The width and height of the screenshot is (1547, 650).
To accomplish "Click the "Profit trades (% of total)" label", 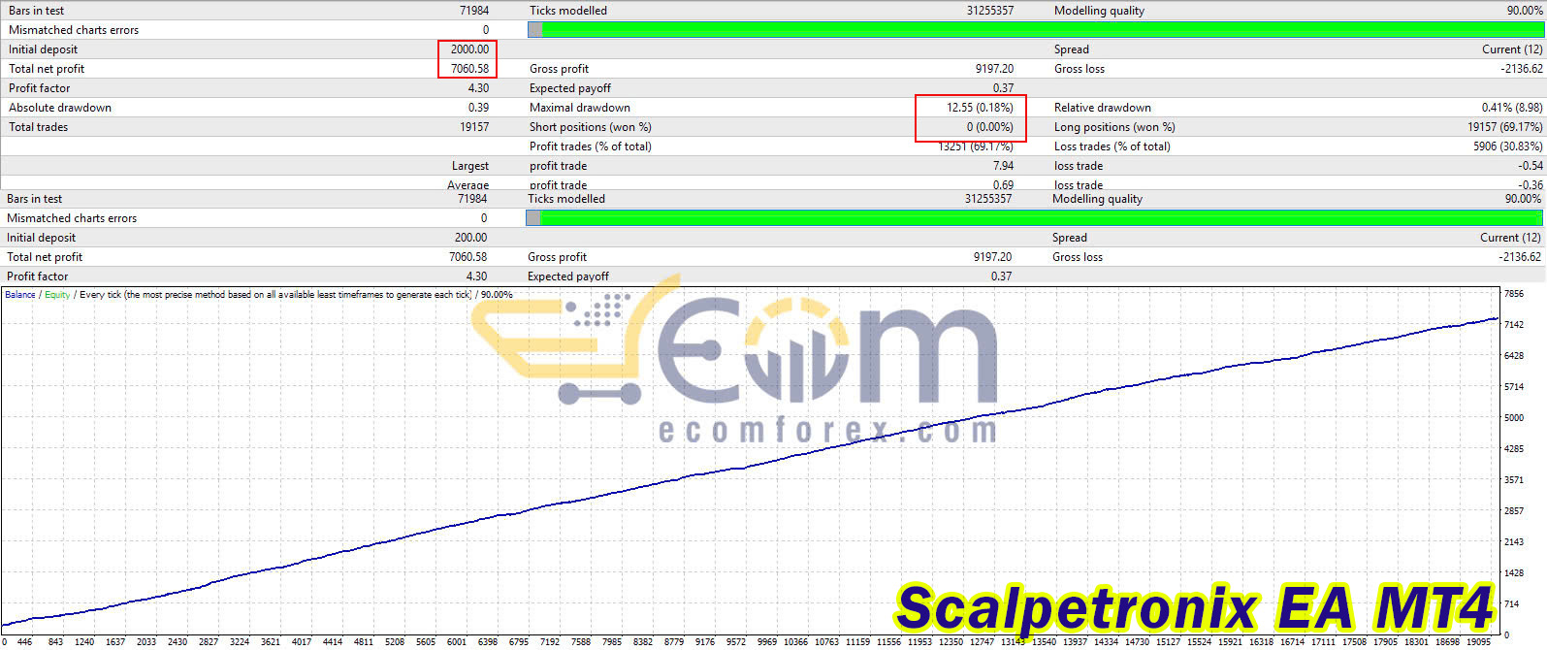I will point(591,146).
